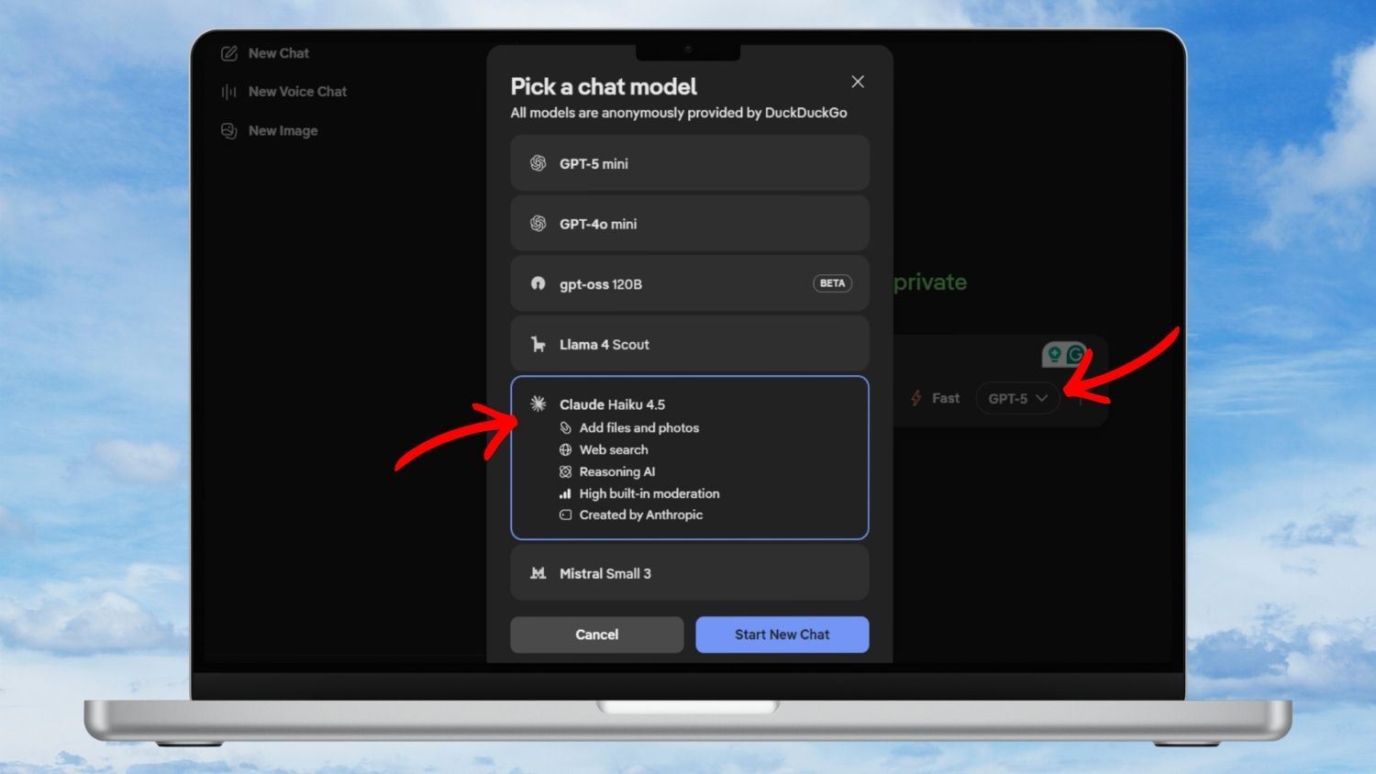Click the BETA badge on gpt-oss 120B
This screenshot has width=1376, height=774.
point(832,283)
